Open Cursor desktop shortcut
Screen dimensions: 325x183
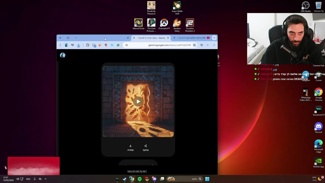(319, 76)
